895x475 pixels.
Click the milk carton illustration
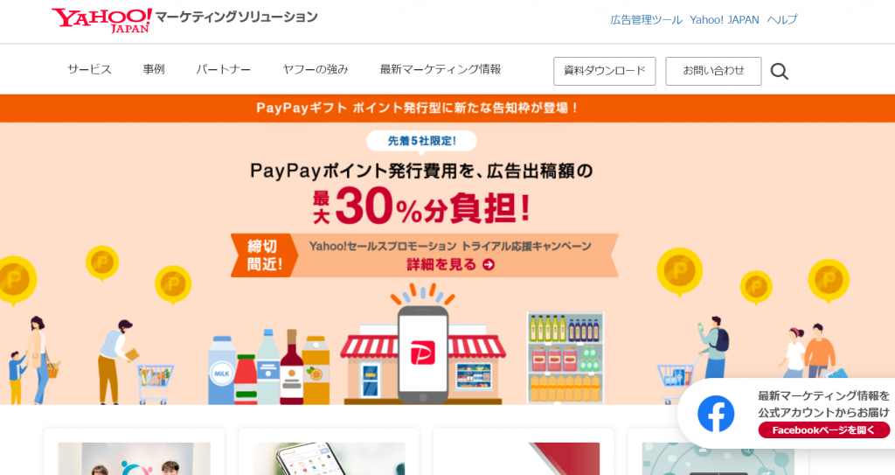point(221,370)
